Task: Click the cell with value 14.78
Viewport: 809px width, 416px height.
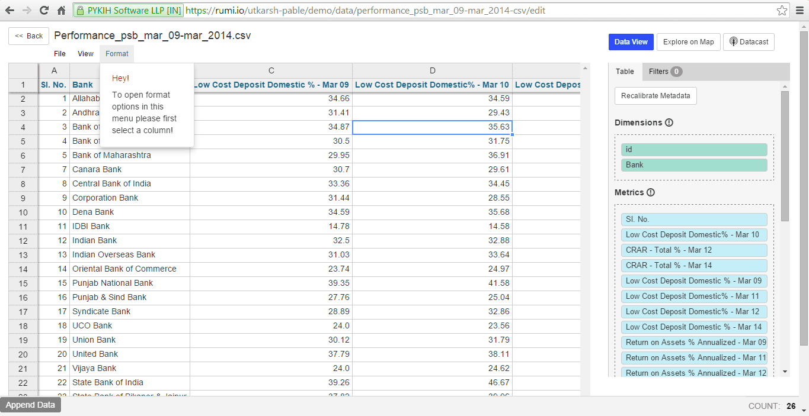Action: 271,226
